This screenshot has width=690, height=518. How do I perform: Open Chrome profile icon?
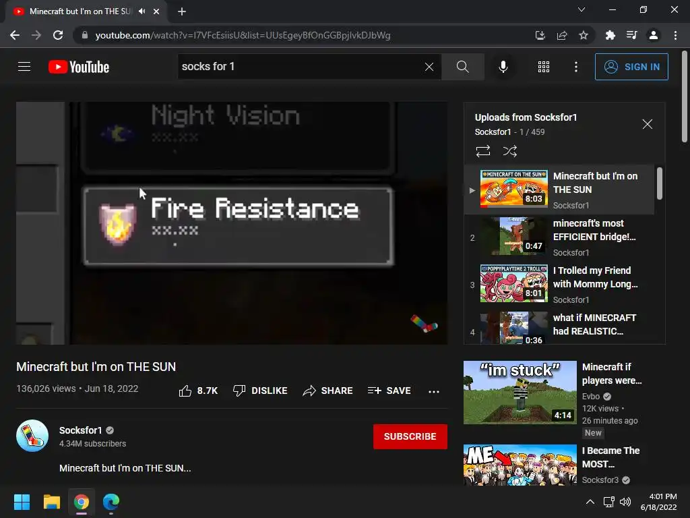654,35
